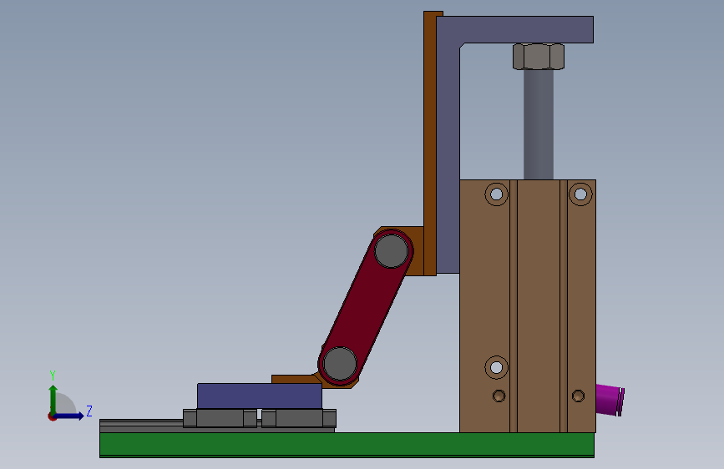Select the lower pivot pin of the link
The height and width of the screenshot is (469, 724).
tap(340, 364)
